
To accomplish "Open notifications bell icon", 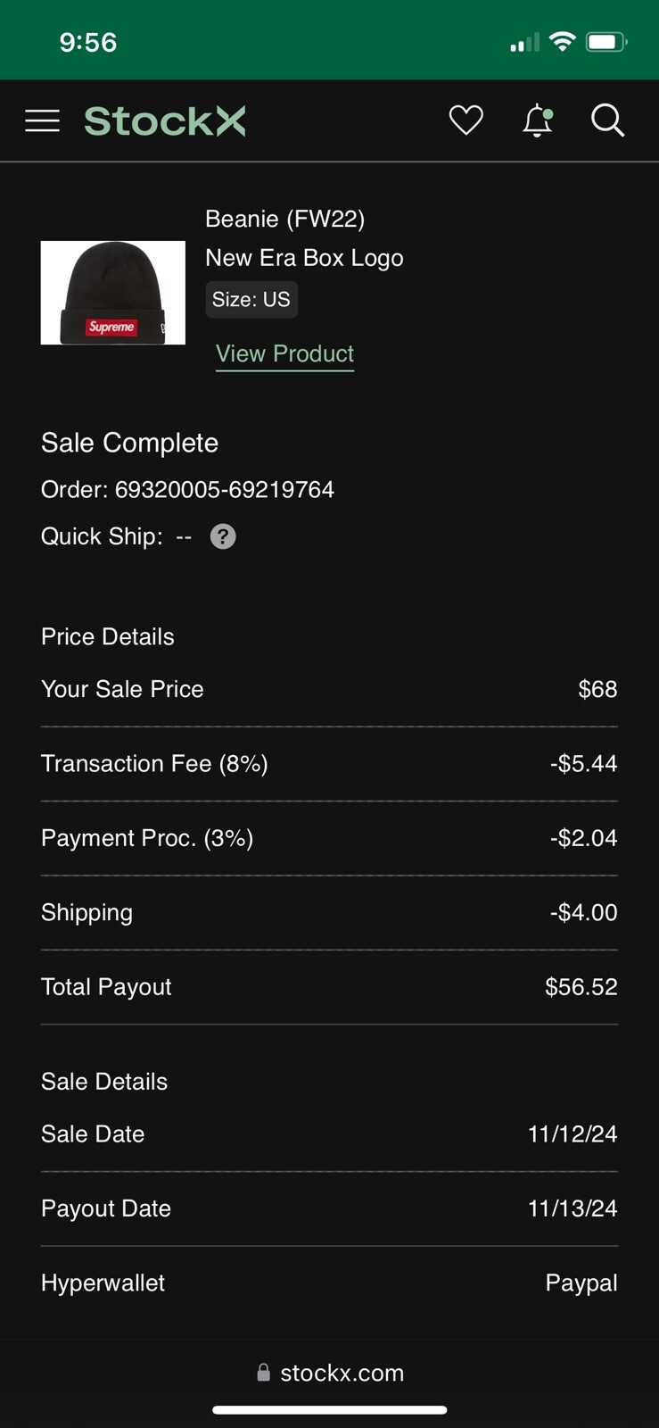I will 537,120.
